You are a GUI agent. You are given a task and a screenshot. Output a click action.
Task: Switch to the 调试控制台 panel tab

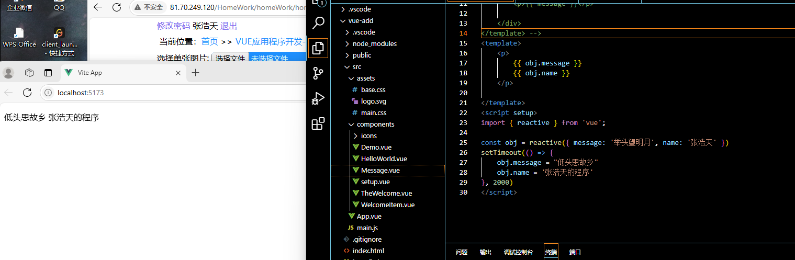[518, 252]
